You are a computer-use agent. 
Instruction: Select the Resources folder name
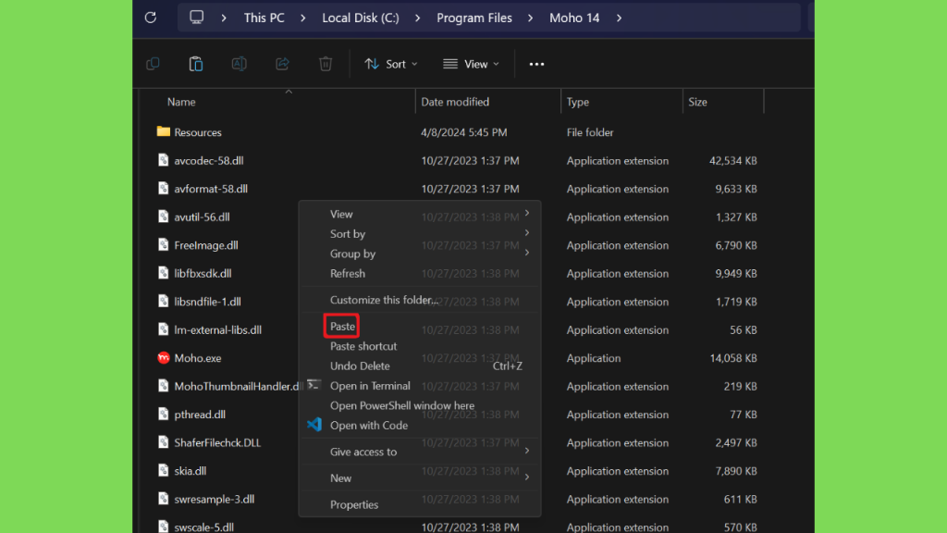tap(198, 132)
